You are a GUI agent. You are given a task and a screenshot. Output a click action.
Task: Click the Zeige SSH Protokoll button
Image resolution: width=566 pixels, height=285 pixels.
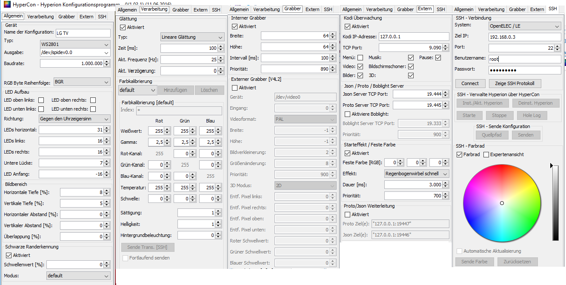click(515, 83)
